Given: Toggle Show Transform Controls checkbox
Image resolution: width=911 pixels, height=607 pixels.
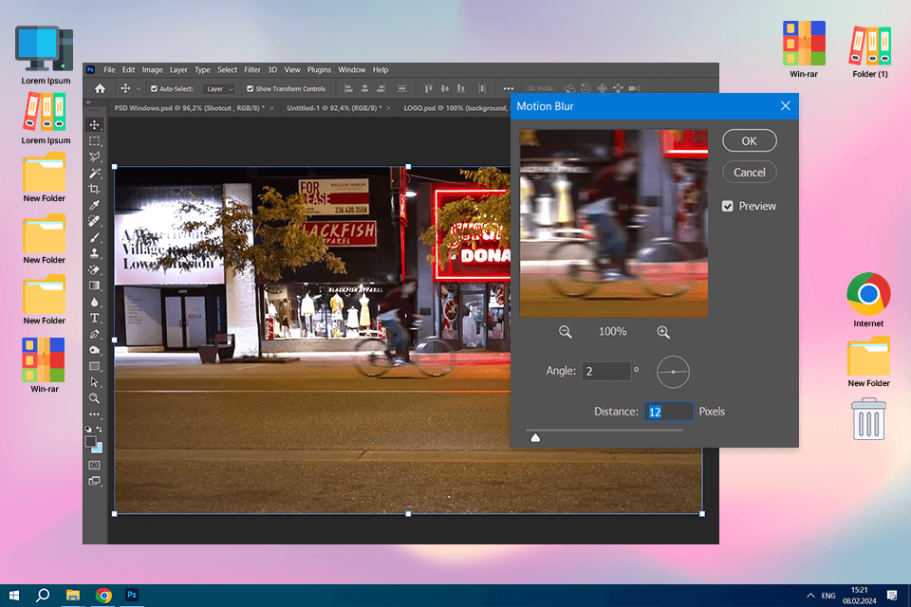Looking at the screenshot, I should [250, 89].
